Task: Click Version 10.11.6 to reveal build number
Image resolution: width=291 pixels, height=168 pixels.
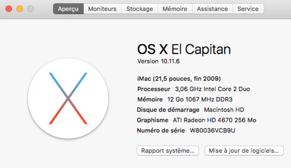Action: point(158,61)
